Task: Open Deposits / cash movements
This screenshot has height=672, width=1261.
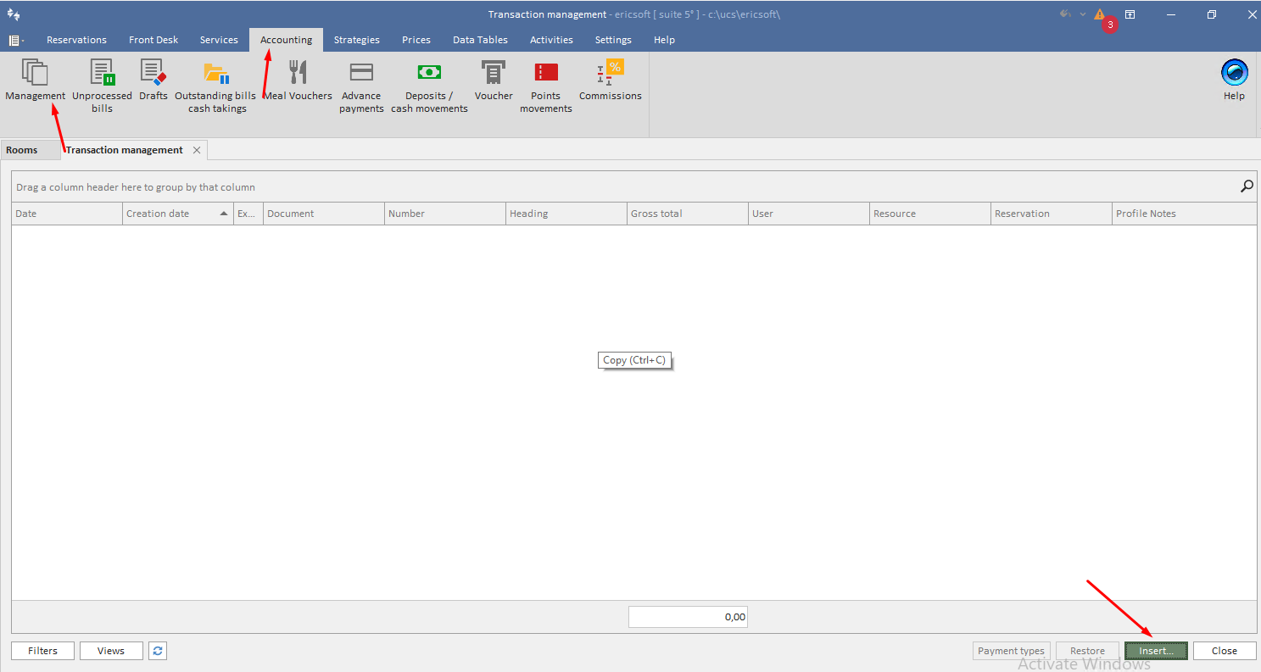Action: (429, 86)
